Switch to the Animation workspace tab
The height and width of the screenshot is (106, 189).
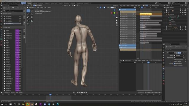click(x=66, y=3)
